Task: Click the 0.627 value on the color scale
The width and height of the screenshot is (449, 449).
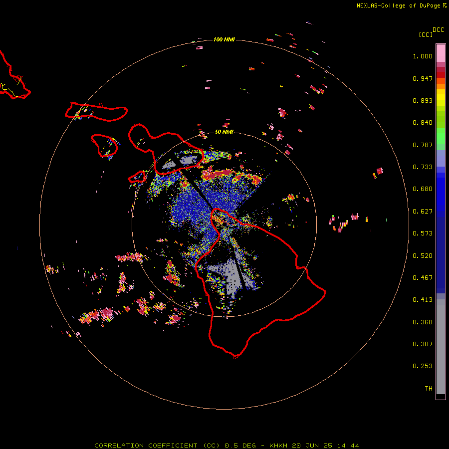Action: click(423, 212)
